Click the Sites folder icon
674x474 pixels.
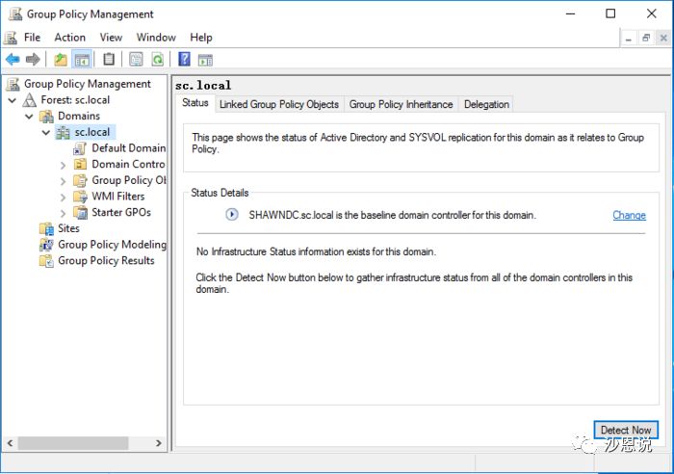46,228
